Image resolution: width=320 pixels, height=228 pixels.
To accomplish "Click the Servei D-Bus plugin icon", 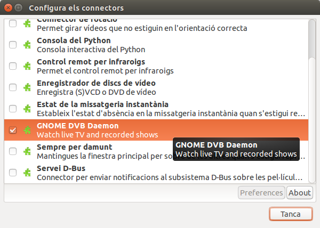I will coord(27,173).
